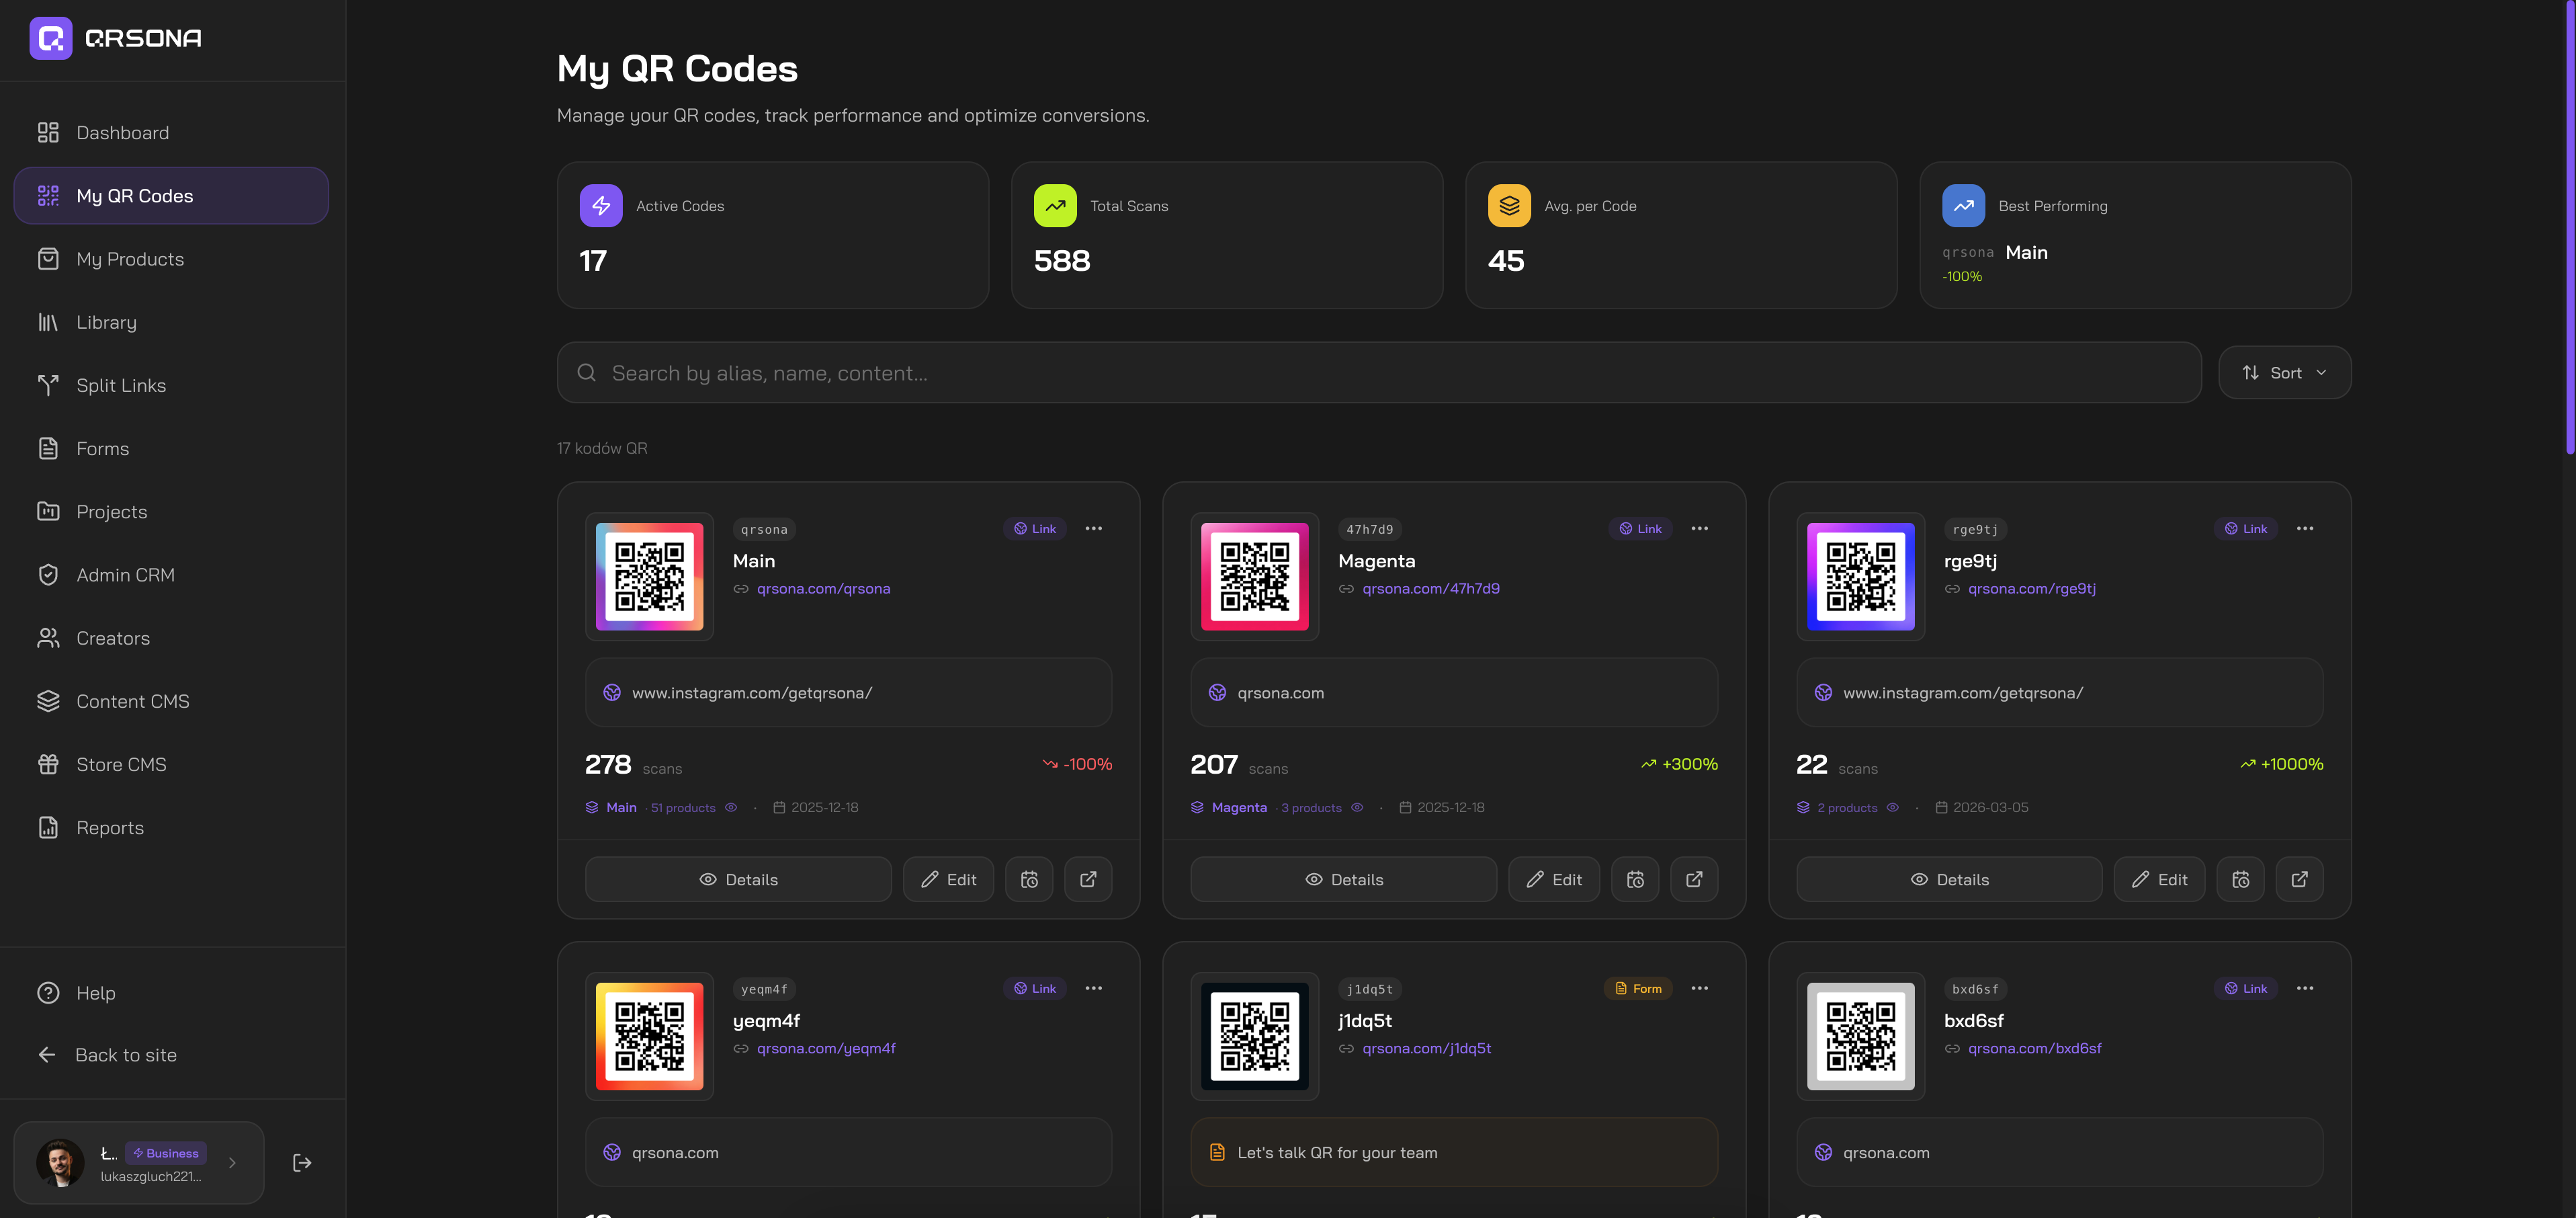Open external link icon on Magenta card
This screenshot has width=2576, height=1218.
pos(1694,879)
